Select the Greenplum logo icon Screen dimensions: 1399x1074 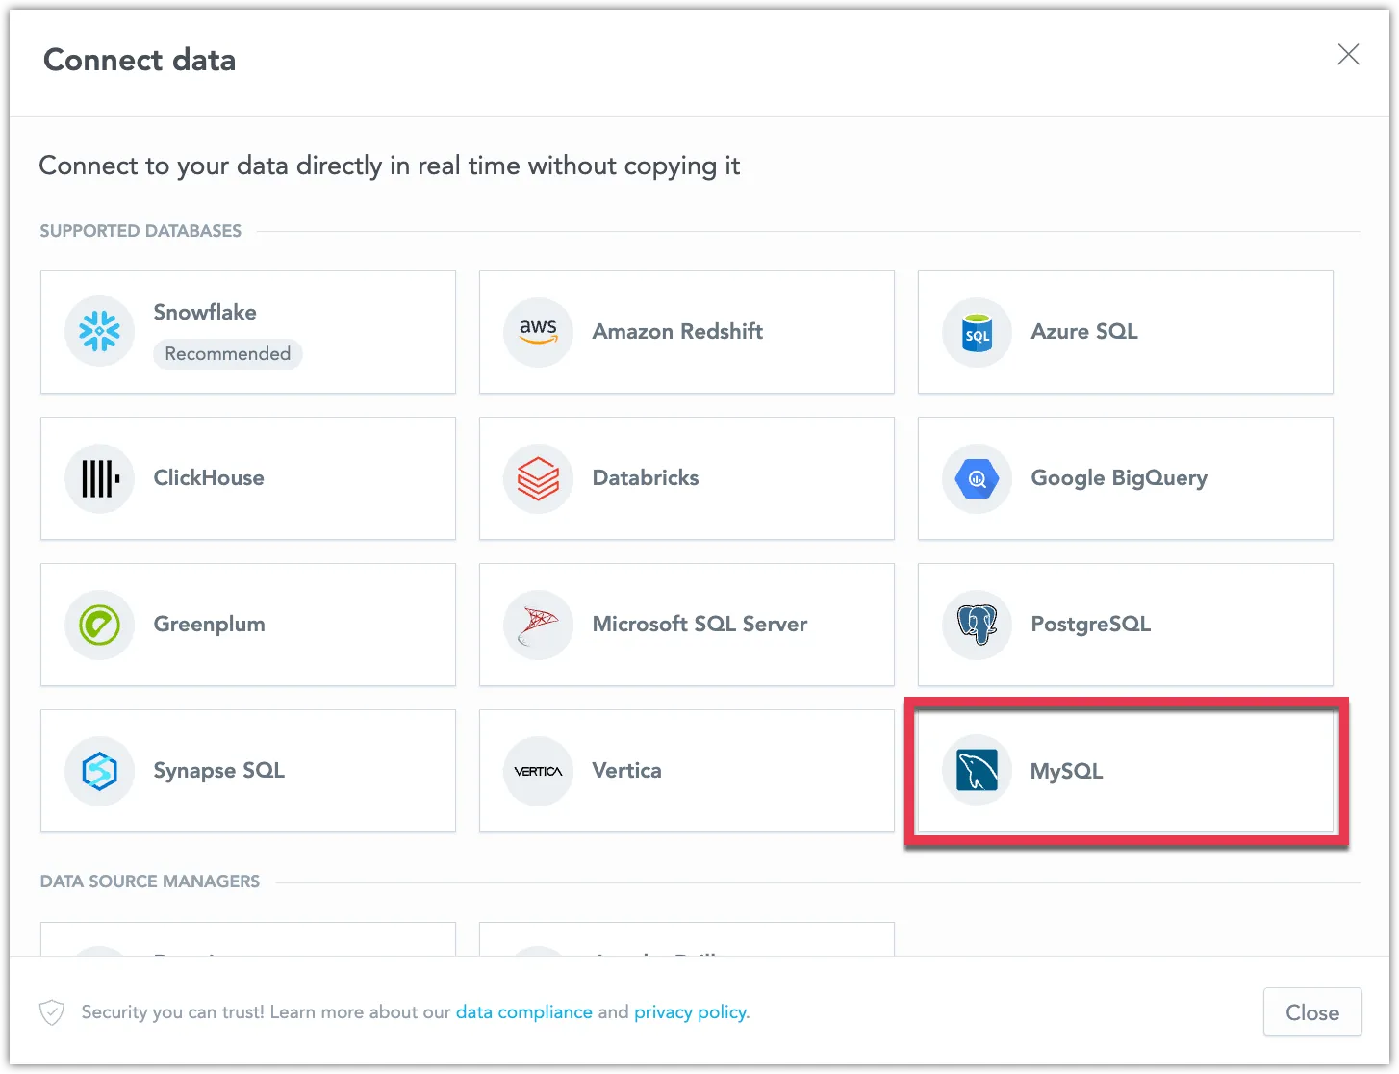(x=99, y=624)
